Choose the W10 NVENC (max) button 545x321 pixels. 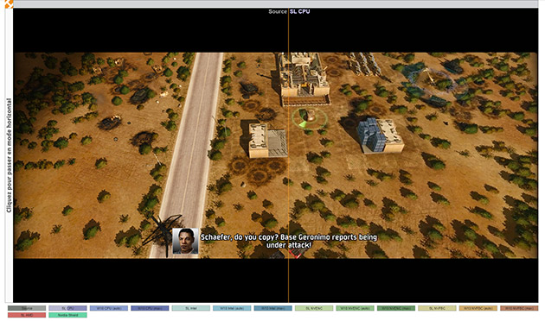(x=396, y=308)
